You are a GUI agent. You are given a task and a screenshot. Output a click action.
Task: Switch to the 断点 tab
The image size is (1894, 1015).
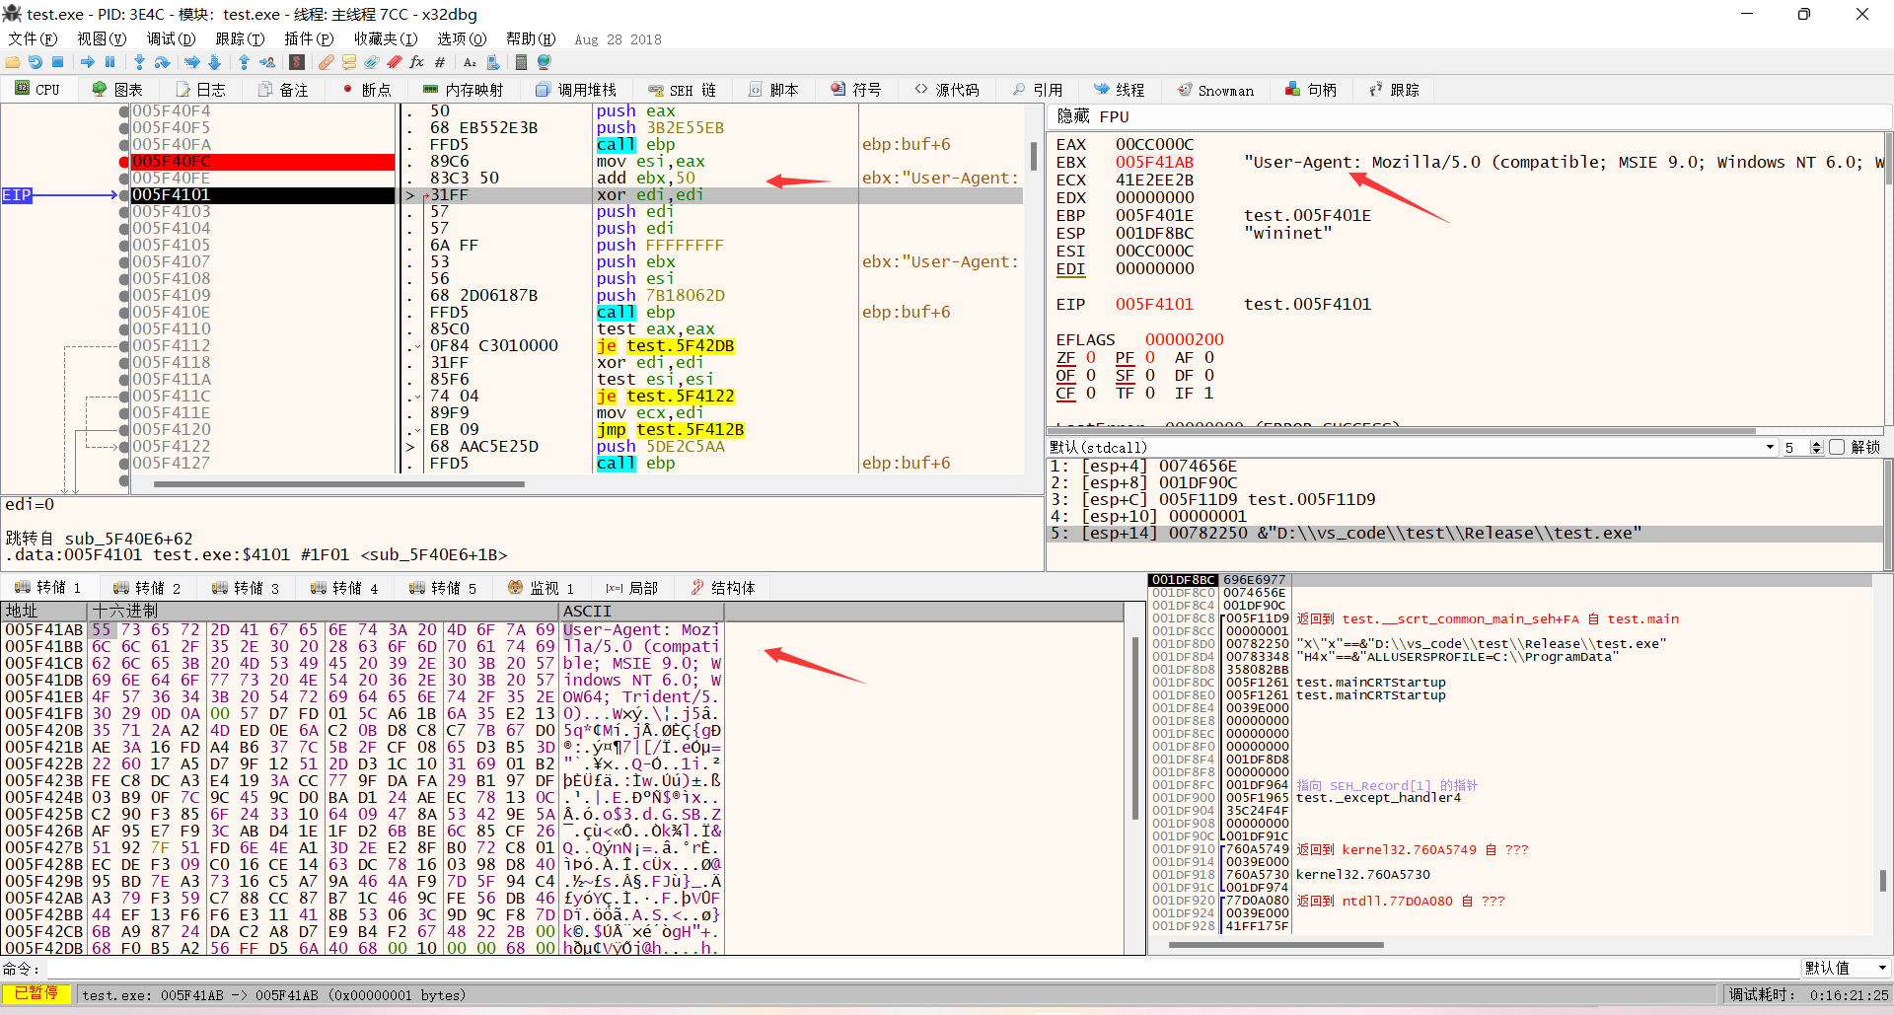[367, 90]
